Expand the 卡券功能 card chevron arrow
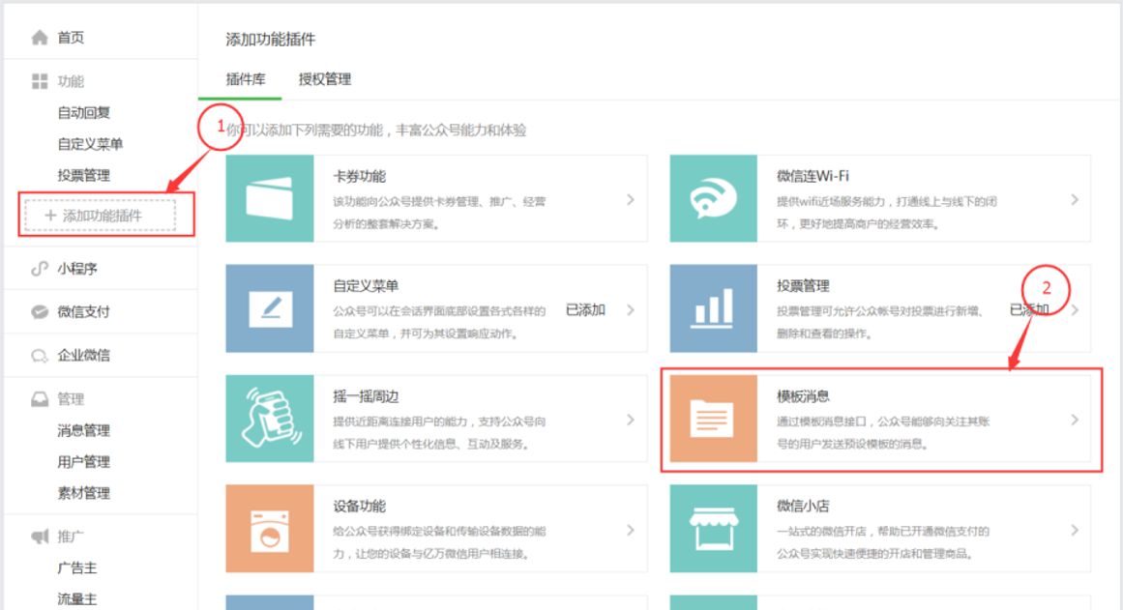The image size is (1123, 610). pos(631,200)
